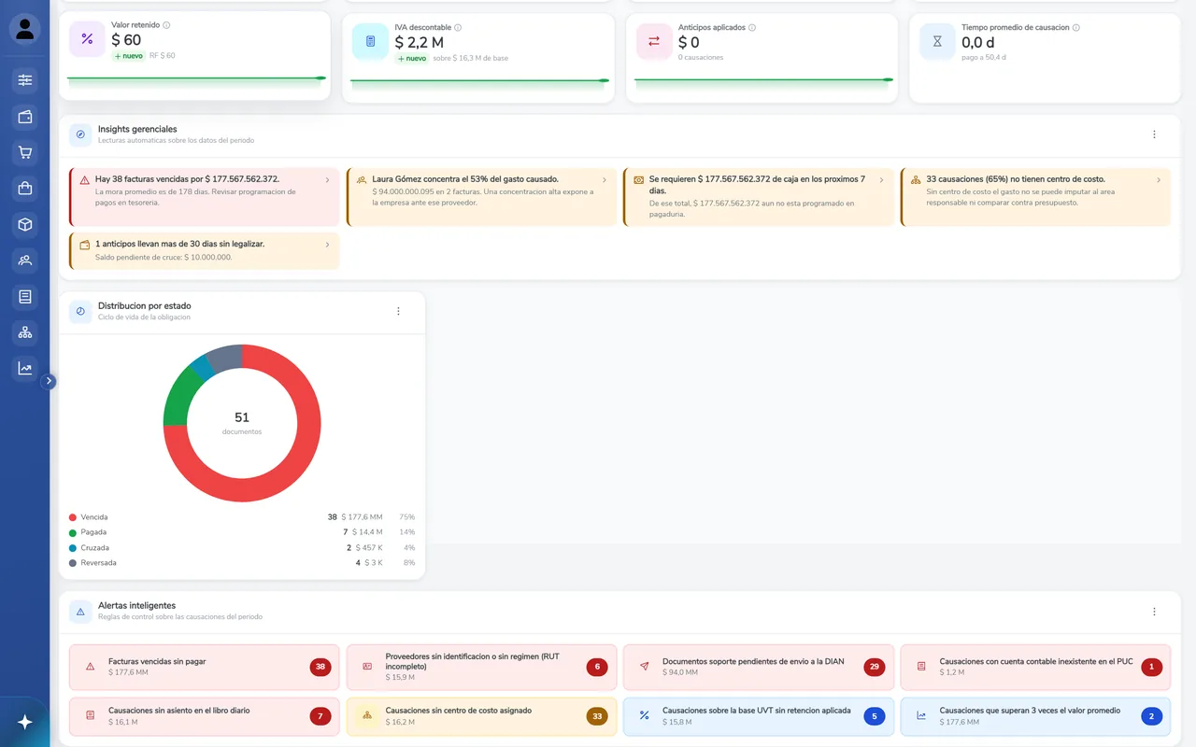Click the teal Cruzada legend swatch
The image size is (1196, 747).
(73, 548)
